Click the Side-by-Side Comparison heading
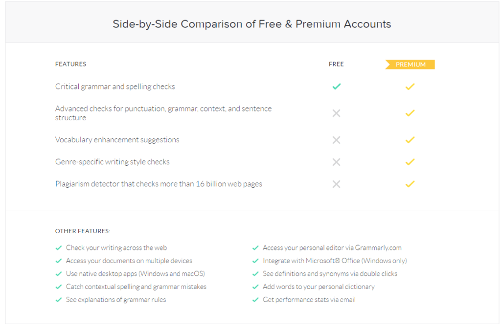The image size is (501, 334). (252, 24)
